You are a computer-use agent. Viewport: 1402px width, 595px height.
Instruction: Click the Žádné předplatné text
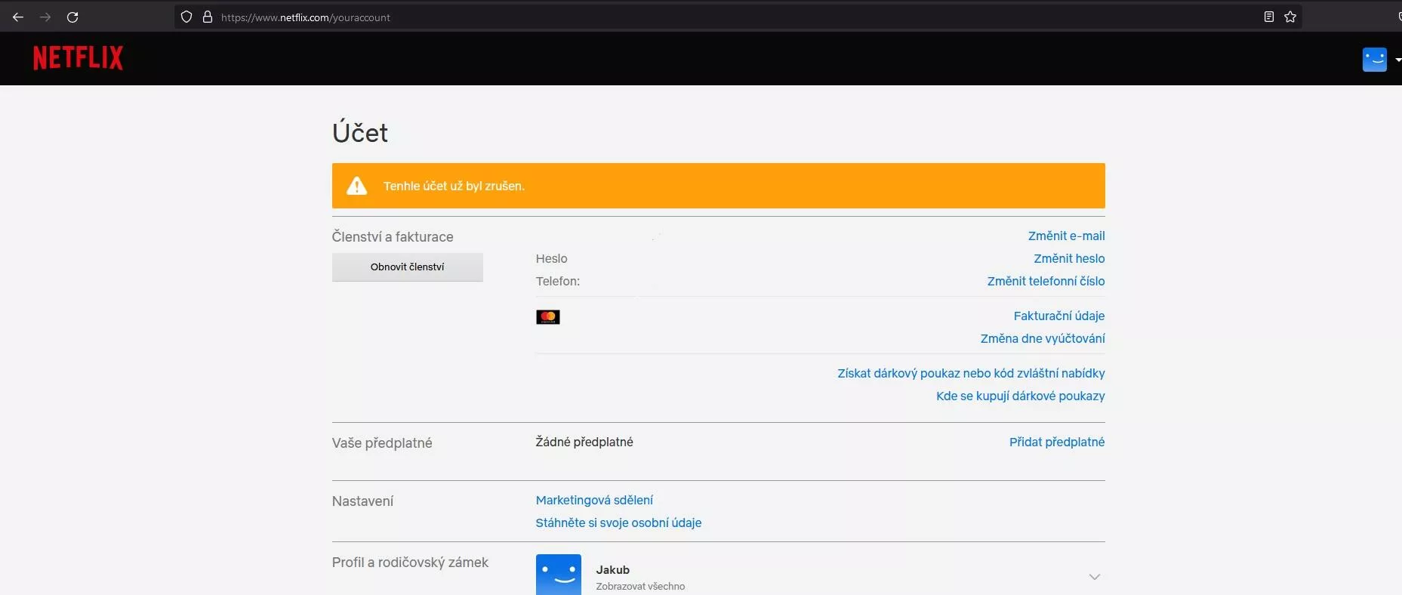[584, 442]
